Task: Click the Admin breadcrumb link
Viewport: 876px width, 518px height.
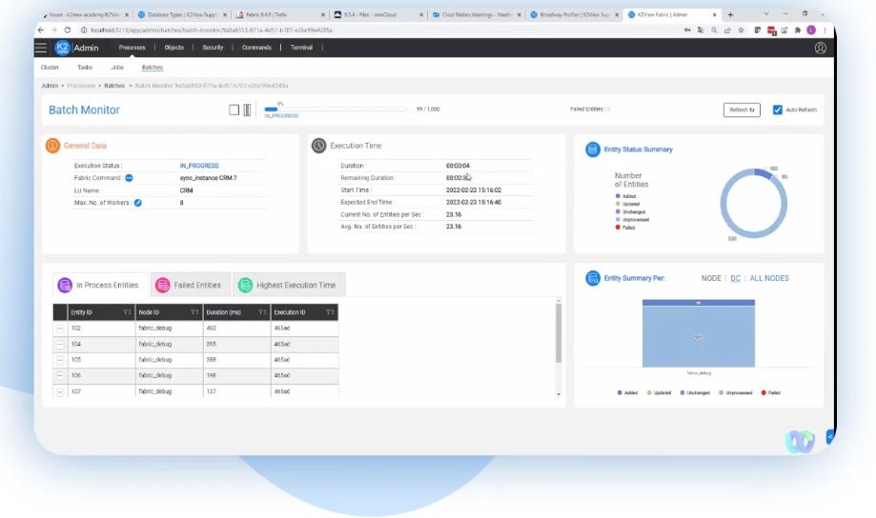Action: [x=50, y=86]
